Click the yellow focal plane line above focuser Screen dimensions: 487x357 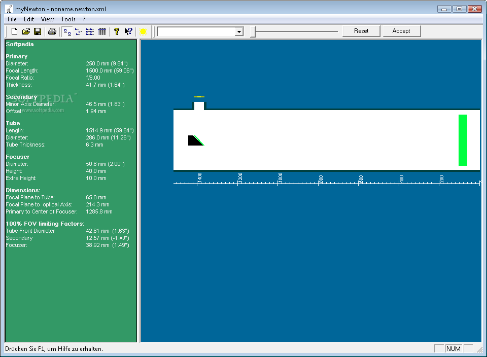click(199, 97)
